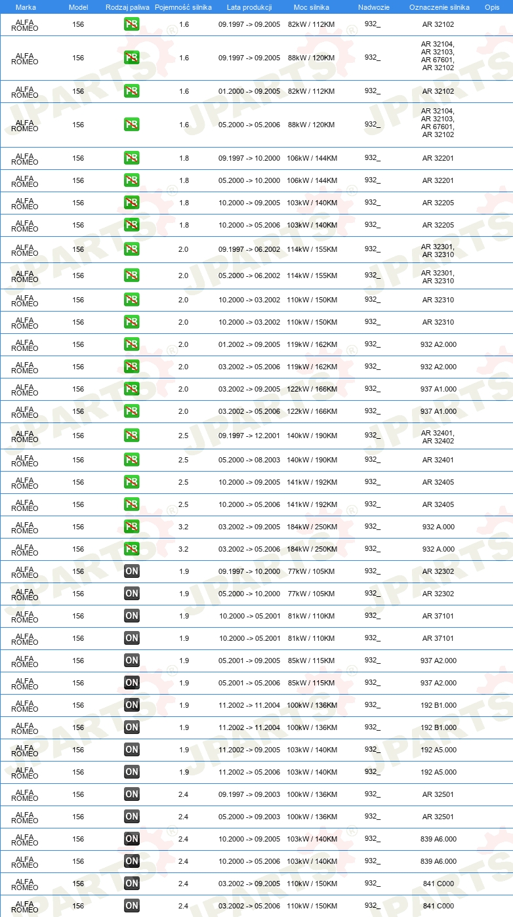Select the production years 01.2000 -> 09.2005
The image size is (513, 917).
249,91
